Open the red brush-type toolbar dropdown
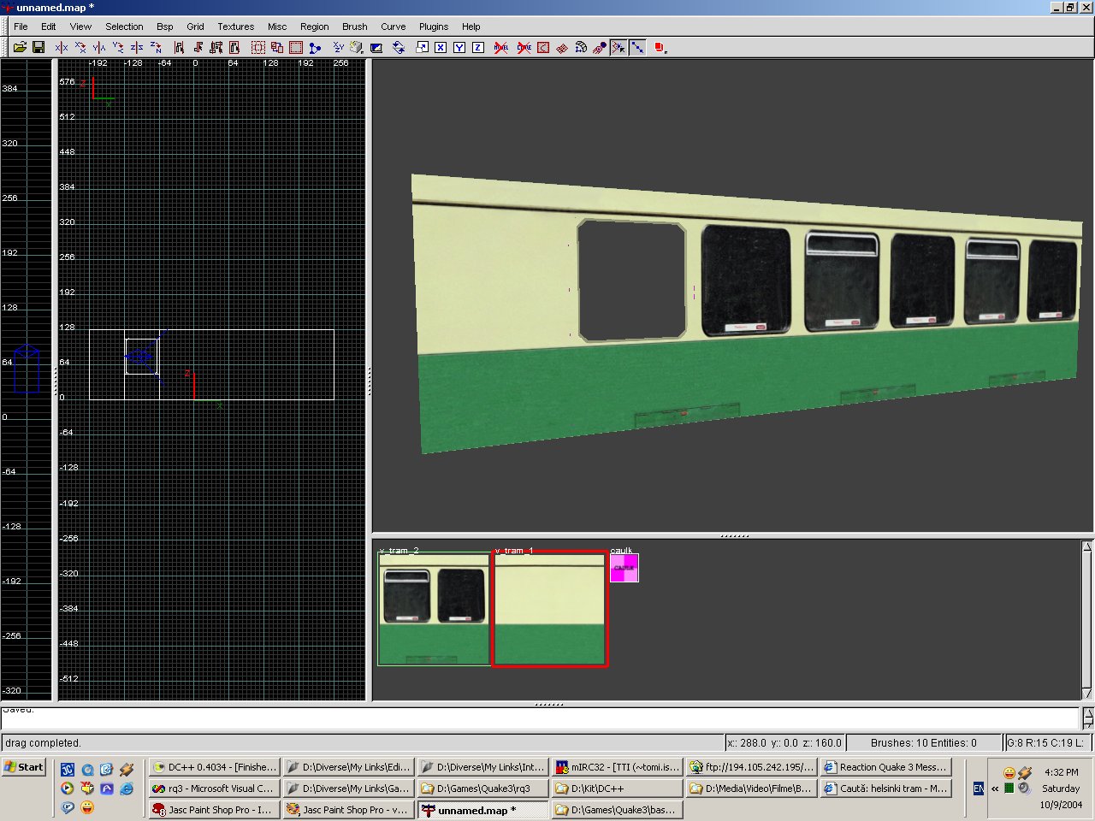Viewport: 1095px width, 821px height. click(660, 48)
